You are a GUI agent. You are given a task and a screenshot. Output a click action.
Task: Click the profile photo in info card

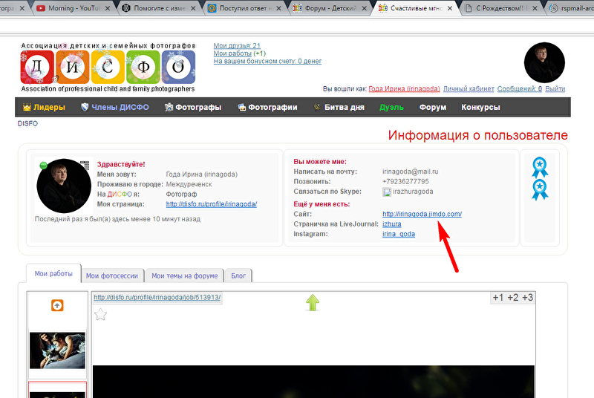coord(64,186)
